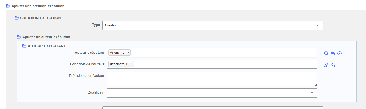Click the empty space in Fonction de l'auteur field
The image size is (366, 109).
click(x=225, y=64)
